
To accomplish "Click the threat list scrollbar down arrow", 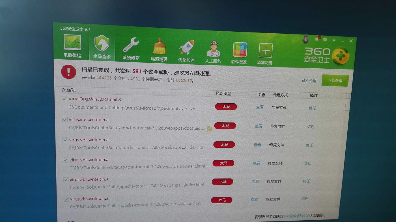I will point(337,208).
